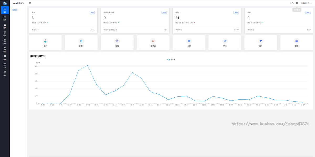The image size is (315, 157).
Task: Click the 207人 monthly user count
Action: (92, 30)
